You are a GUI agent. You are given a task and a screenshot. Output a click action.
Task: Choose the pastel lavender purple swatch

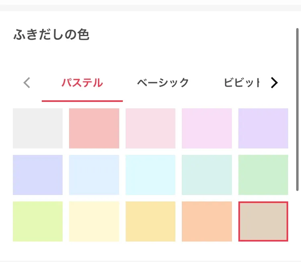click(263, 128)
